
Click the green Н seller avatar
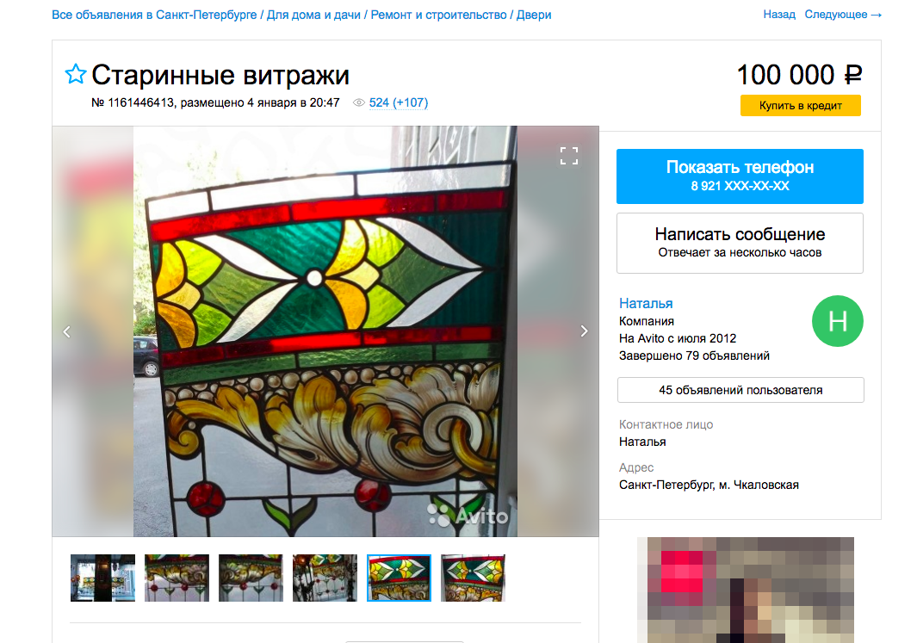pyautogui.click(x=838, y=321)
